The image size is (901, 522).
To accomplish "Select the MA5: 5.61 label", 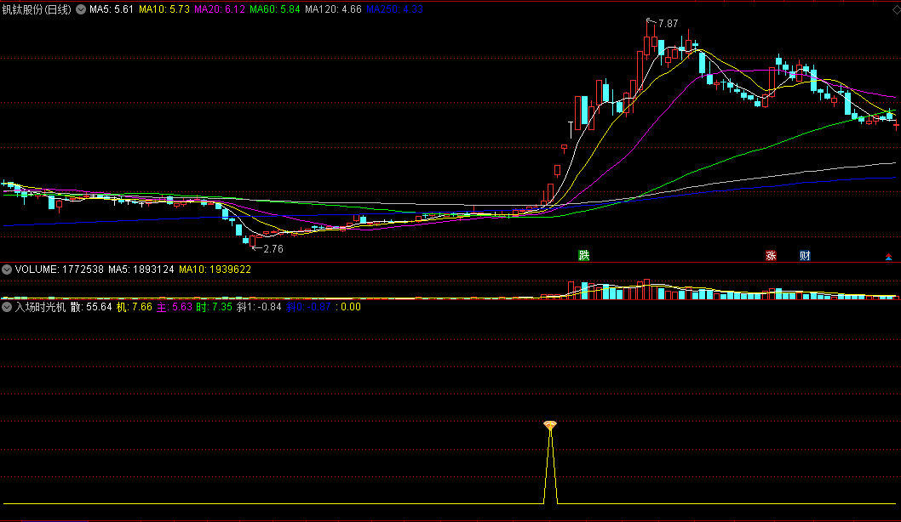I will (112, 9).
